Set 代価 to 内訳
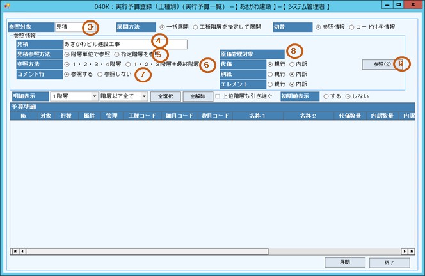 [x=292, y=65]
